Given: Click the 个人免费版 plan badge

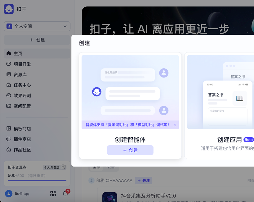Looking at the screenshot, I should 54,167.
